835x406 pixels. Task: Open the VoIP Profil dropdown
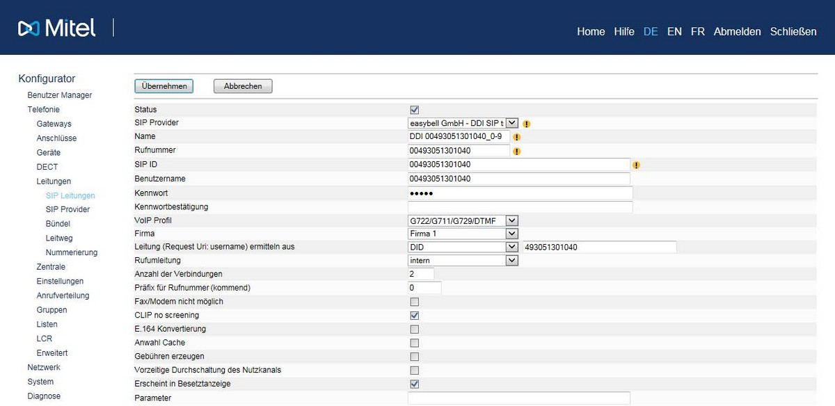point(511,220)
